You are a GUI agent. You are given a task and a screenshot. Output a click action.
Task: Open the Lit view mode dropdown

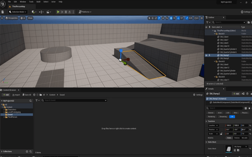tap(23, 18)
